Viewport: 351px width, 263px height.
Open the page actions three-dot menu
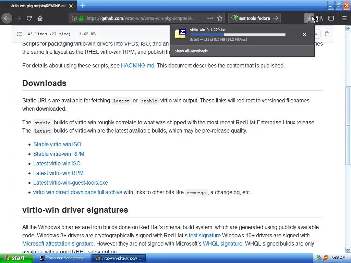[x=210, y=18]
